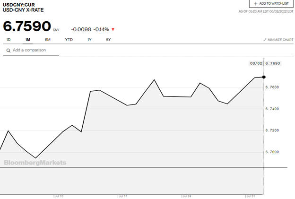Click the red down-arrow change indicator
The width and height of the screenshot is (295, 199).
(x=113, y=29)
